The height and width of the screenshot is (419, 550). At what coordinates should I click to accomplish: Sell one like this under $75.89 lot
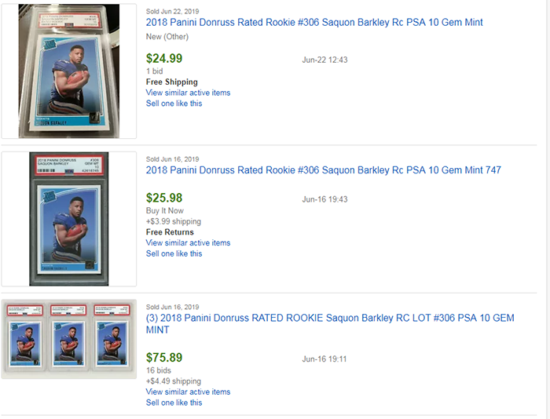(x=174, y=403)
